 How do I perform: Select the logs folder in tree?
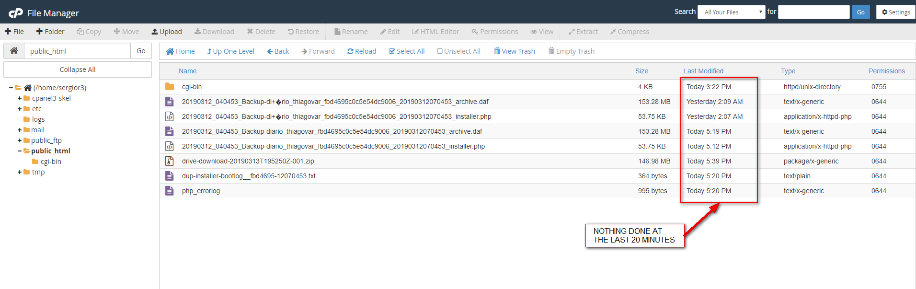pos(38,119)
